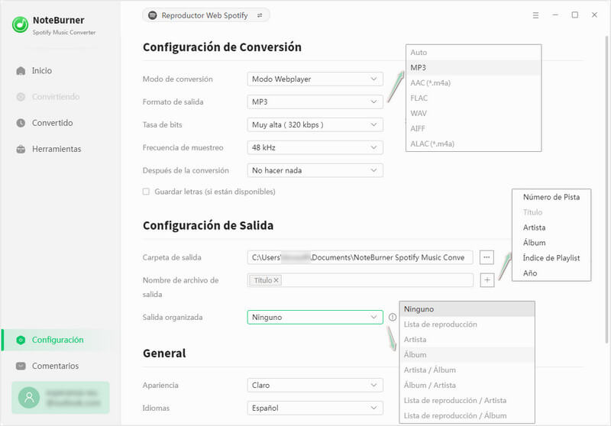
Task: Click the Inicio house icon
Action: tap(21, 71)
